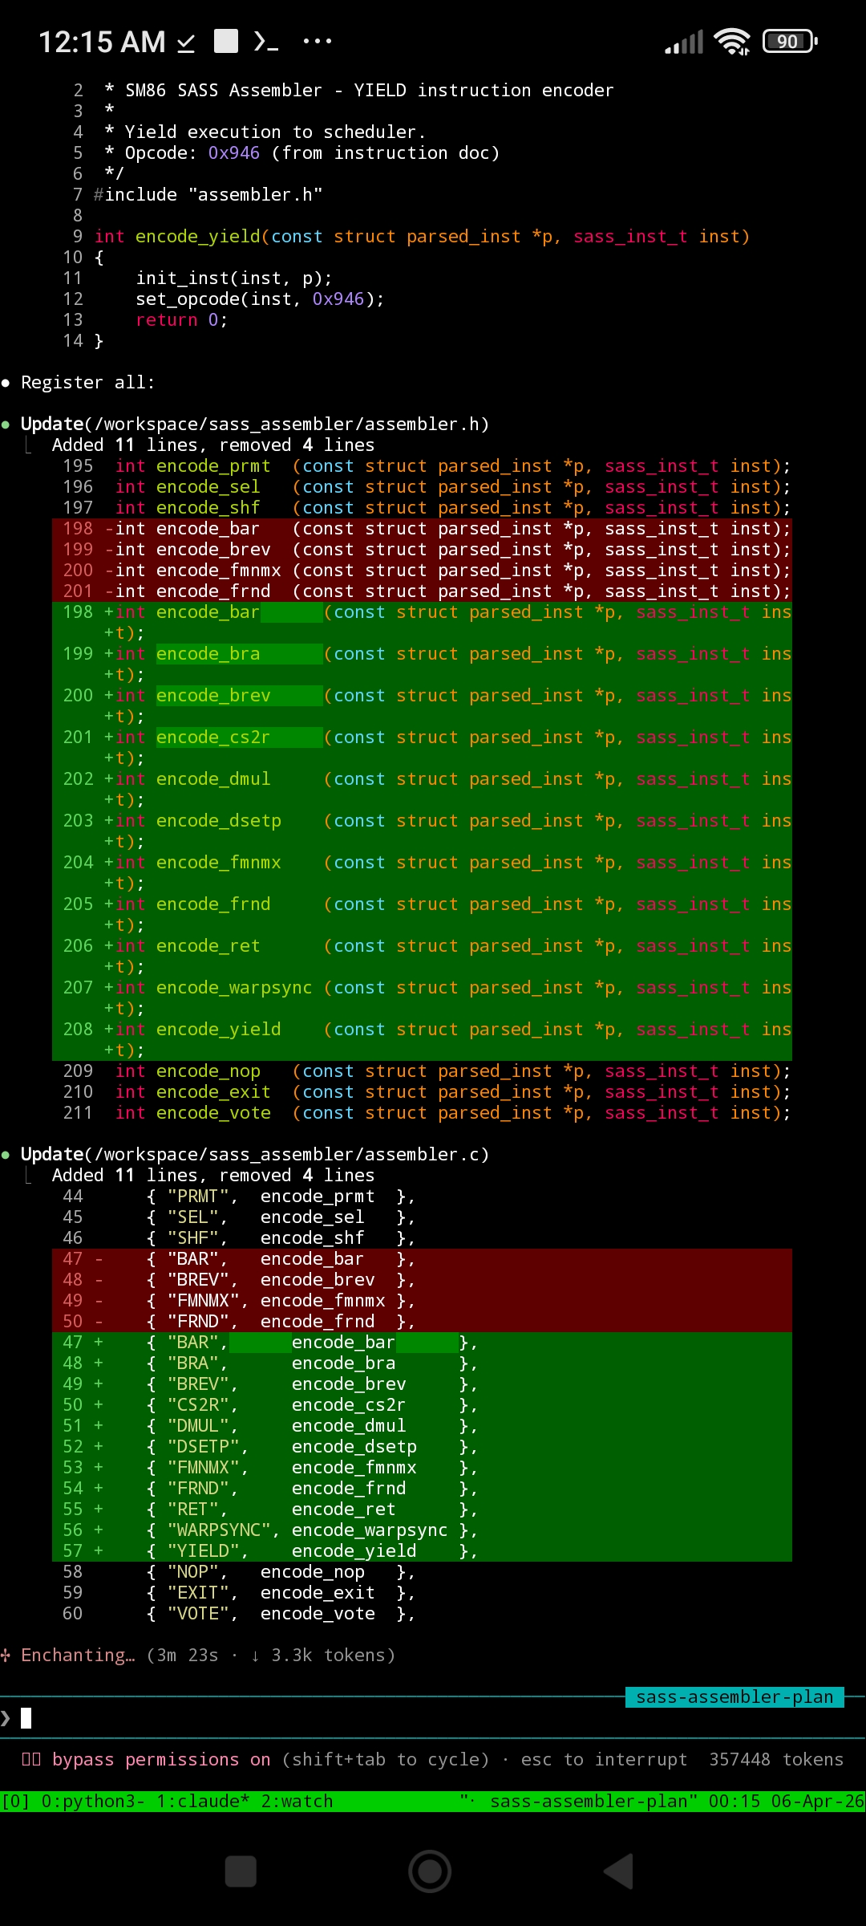Tap the download checkmark notification icon
Screen dimensions: 866x1926
click(186, 42)
